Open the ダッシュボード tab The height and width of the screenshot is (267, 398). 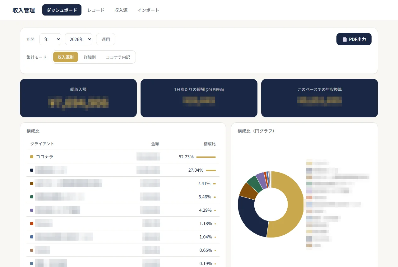tap(62, 10)
